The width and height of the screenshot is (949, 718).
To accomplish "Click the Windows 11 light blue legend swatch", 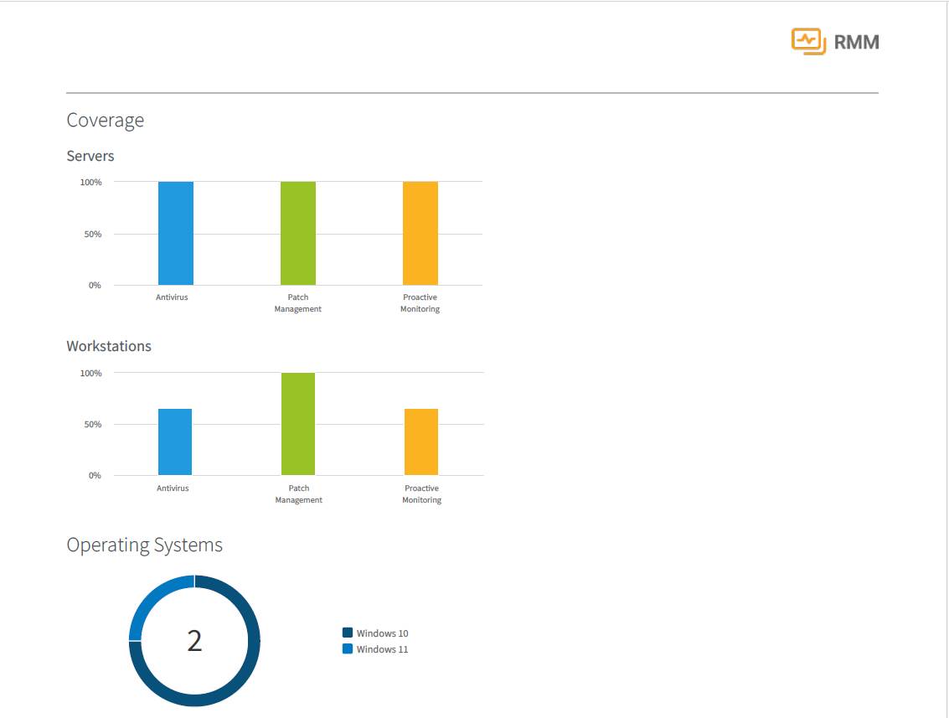I will (x=348, y=648).
